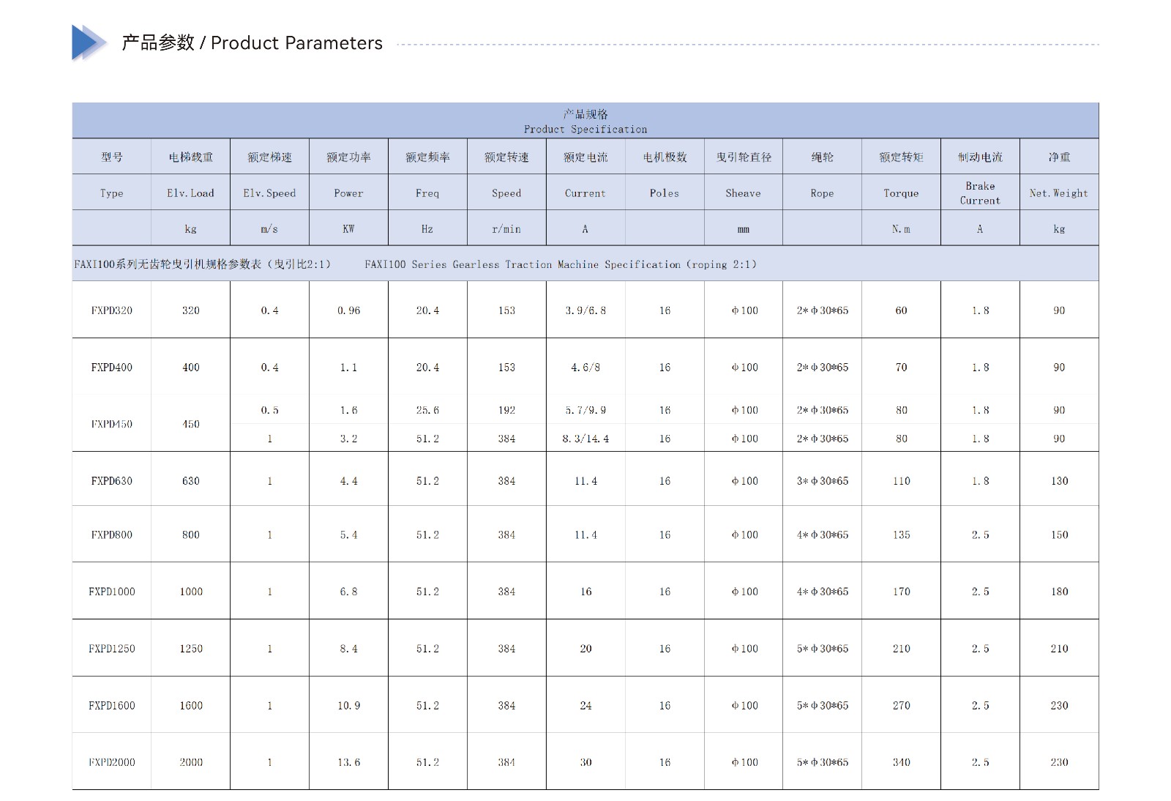Viewport: 1171px width, 801px height.
Task: Click the '8.3/14.4' current value
Action: tap(585, 439)
